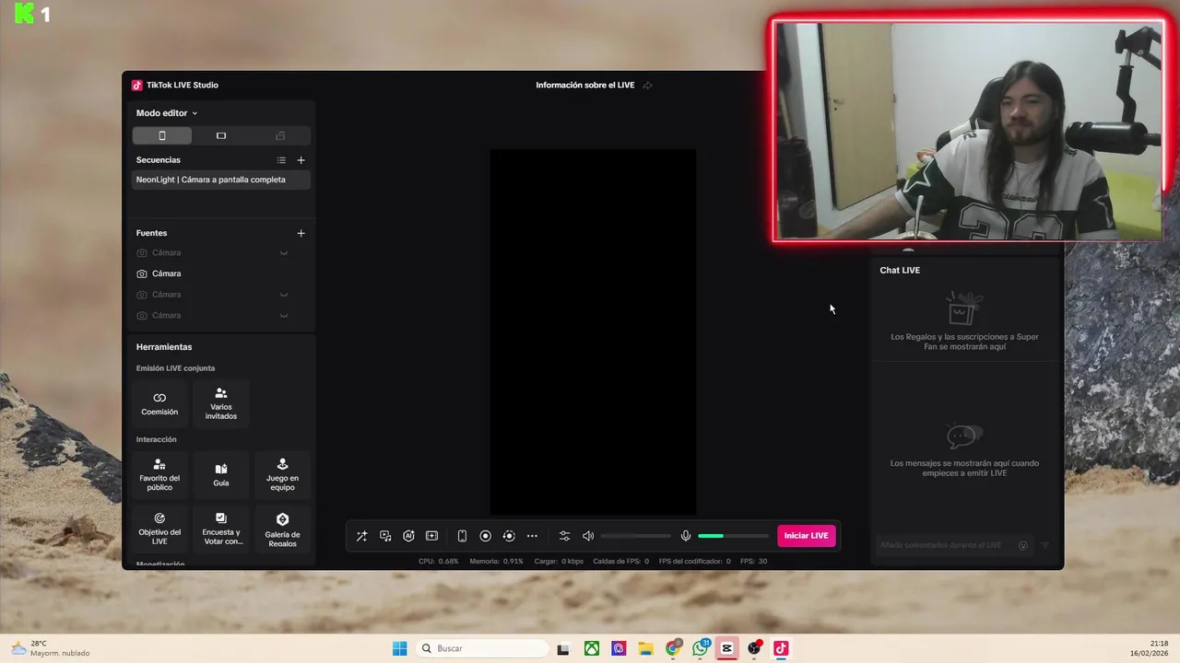The image size is (1180, 663).
Task: Open the Varios invitados tool
Action: (x=221, y=404)
